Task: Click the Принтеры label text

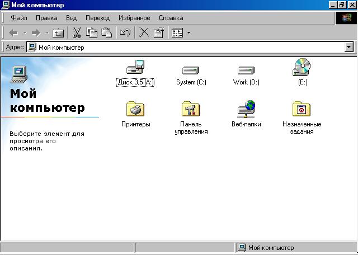Action: tap(136, 124)
